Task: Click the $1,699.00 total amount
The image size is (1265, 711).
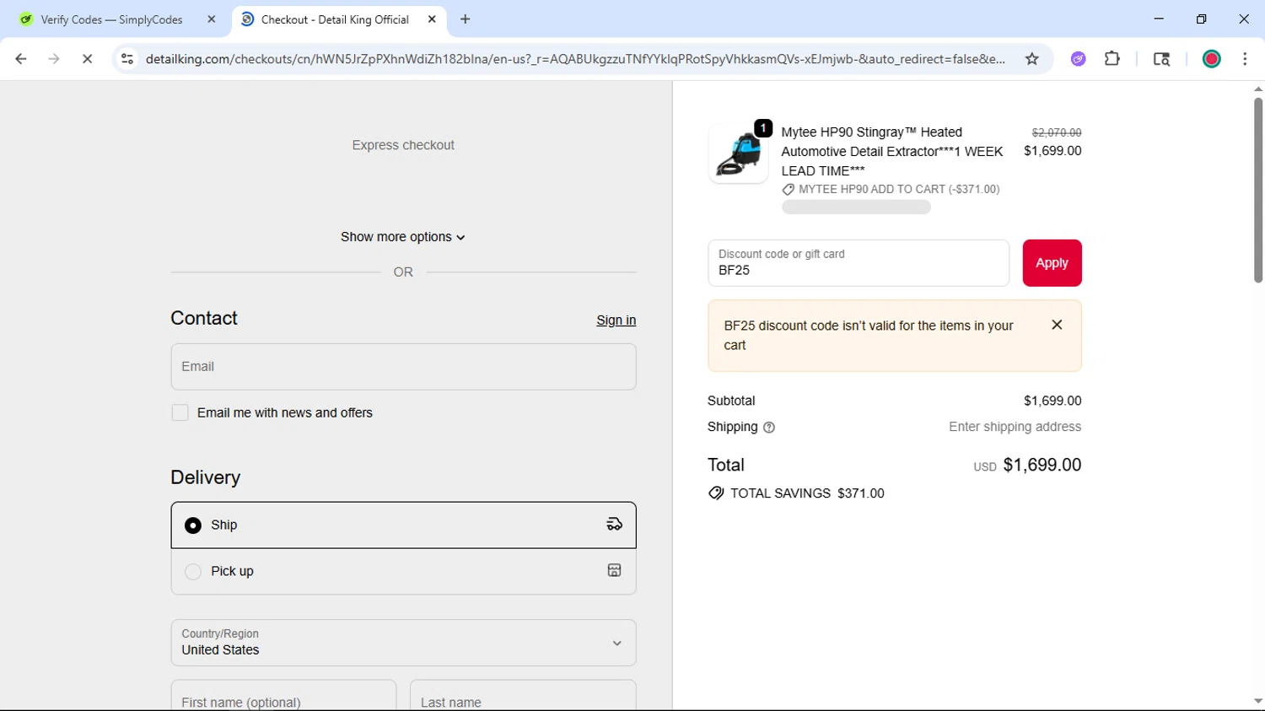Action: [x=1042, y=465]
